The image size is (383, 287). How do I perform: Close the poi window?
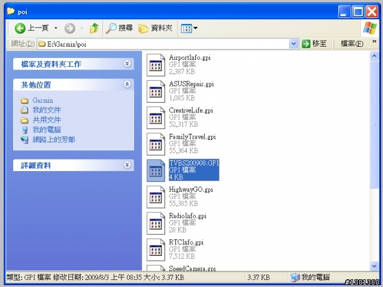coord(372,11)
